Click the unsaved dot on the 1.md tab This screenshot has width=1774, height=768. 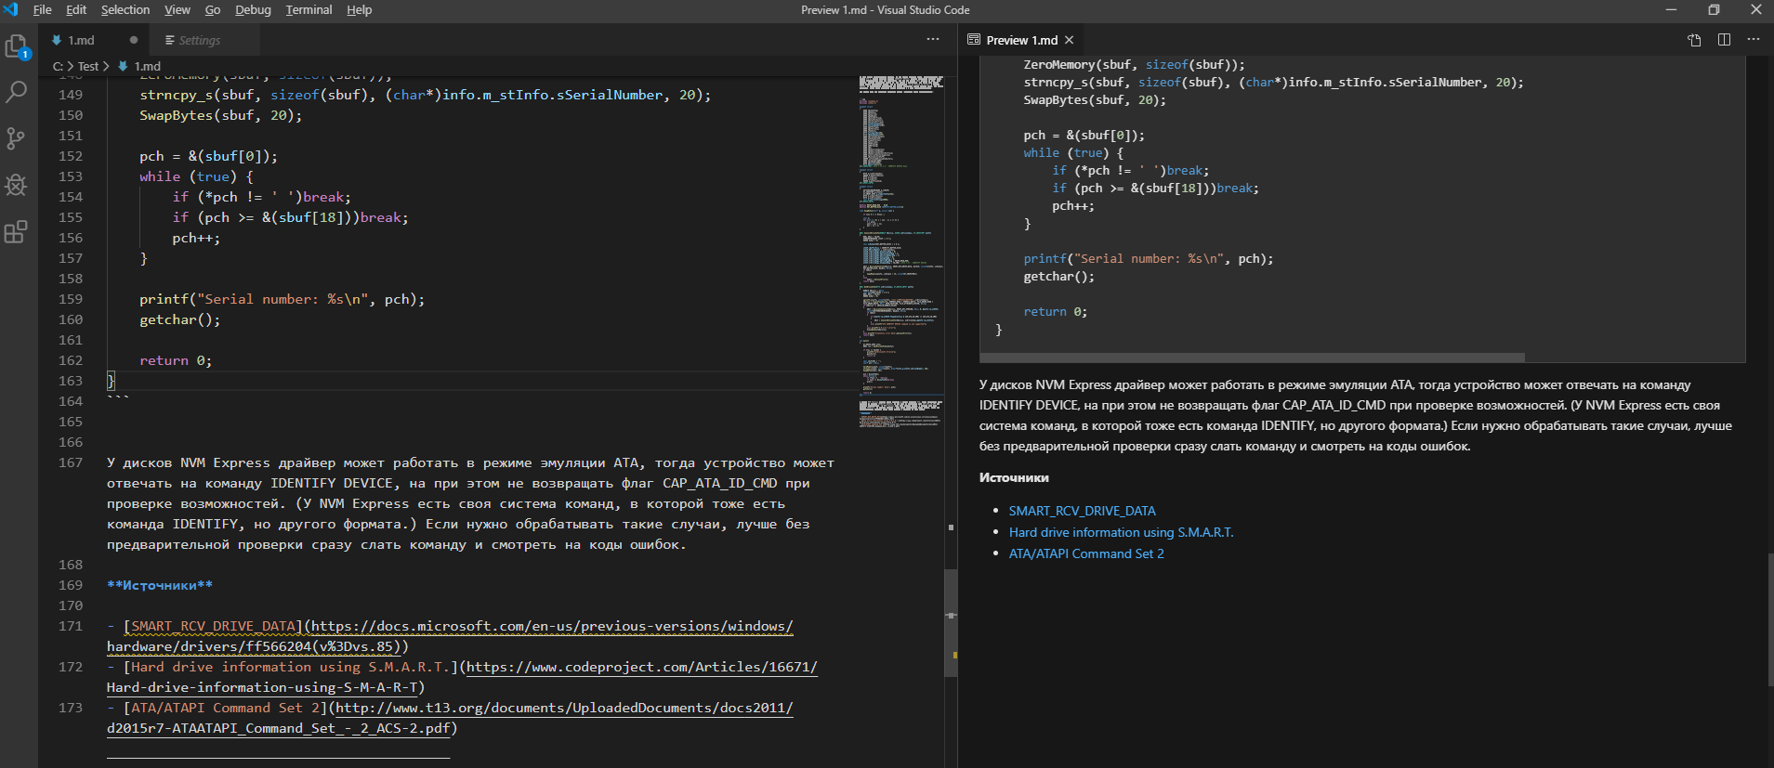(134, 40)
